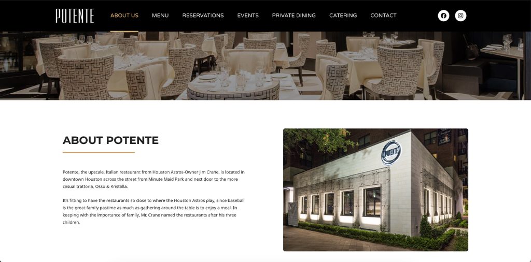Screen dimensions: 531x262
Task: Click the Potente logo in header
Action: pyautogui.click(x=75, y=16)
